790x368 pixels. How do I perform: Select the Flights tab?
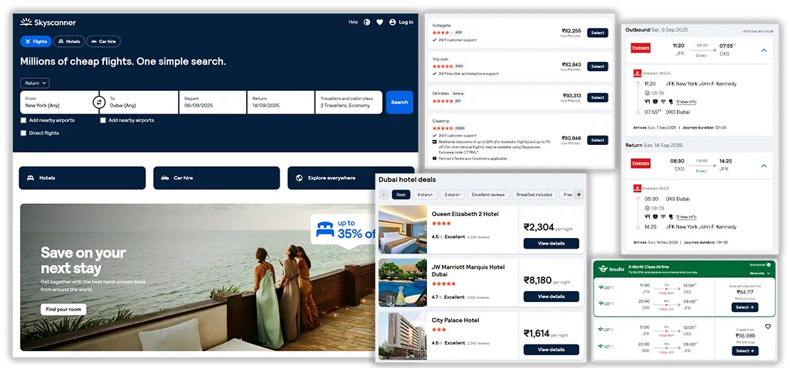tap(36, 42)
